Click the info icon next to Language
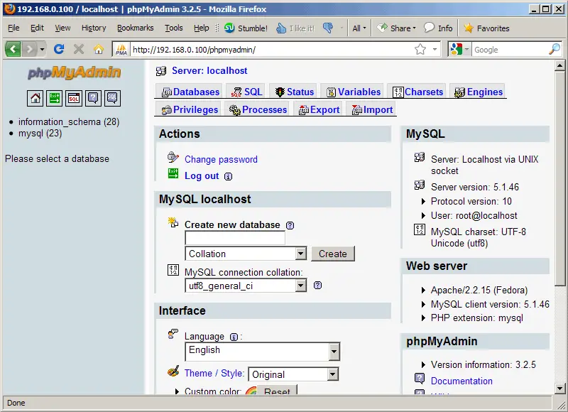568x412 pixels. coord(234,337)
